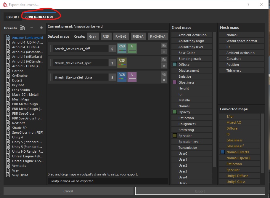Switch to the EXPORT tab

(13, 17)
